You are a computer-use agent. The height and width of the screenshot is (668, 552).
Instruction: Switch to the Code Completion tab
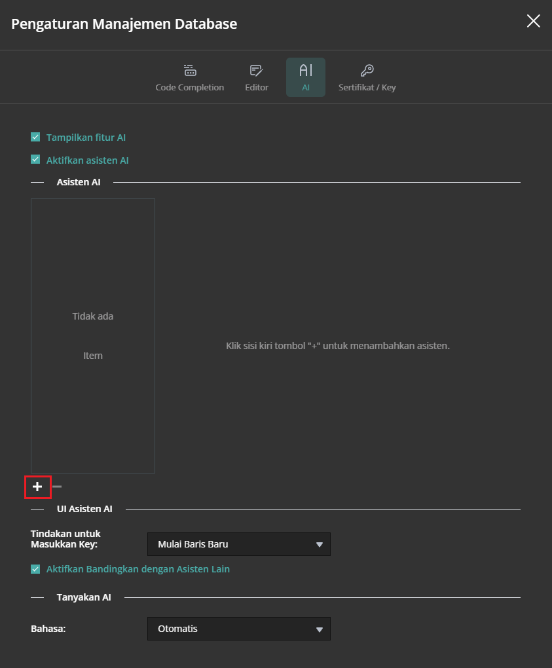click(189, 77)
